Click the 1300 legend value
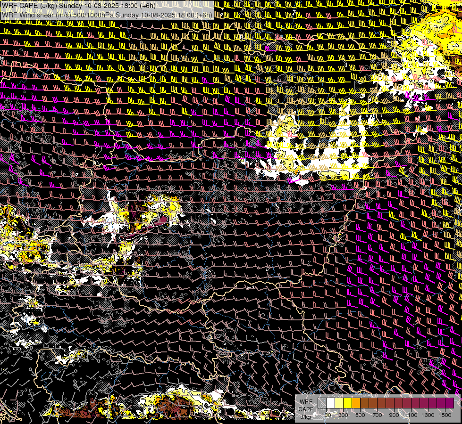This screenshot has width=462, height=424. coord(428,415)
